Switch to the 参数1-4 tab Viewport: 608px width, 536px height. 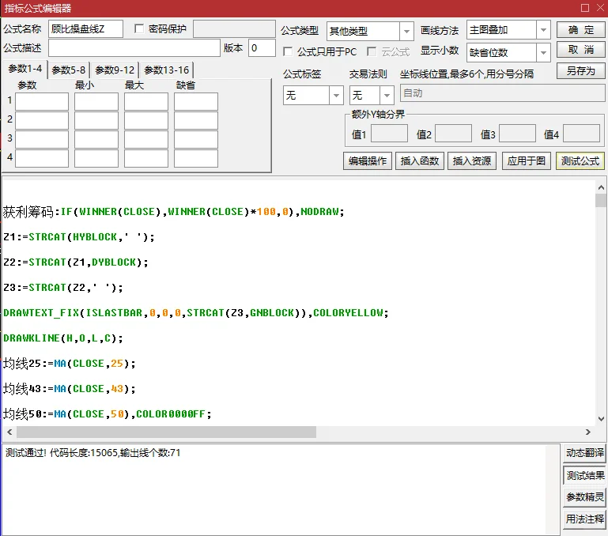pos(25,69)
